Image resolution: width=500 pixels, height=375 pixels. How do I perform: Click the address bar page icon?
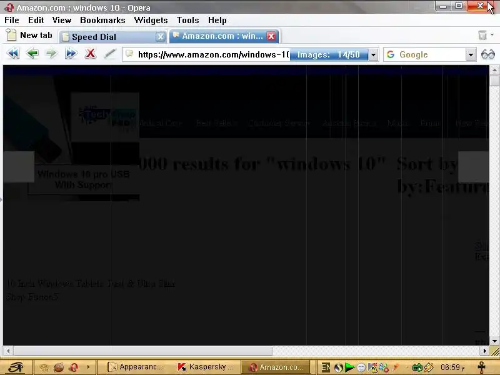coord(129,54)
